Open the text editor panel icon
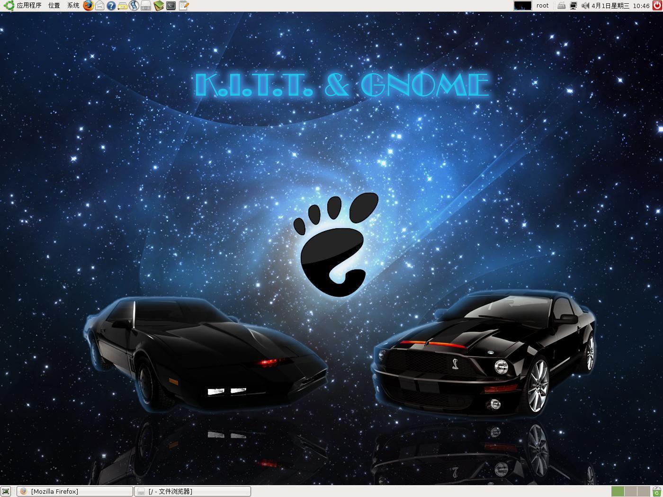 pos(183,6)
